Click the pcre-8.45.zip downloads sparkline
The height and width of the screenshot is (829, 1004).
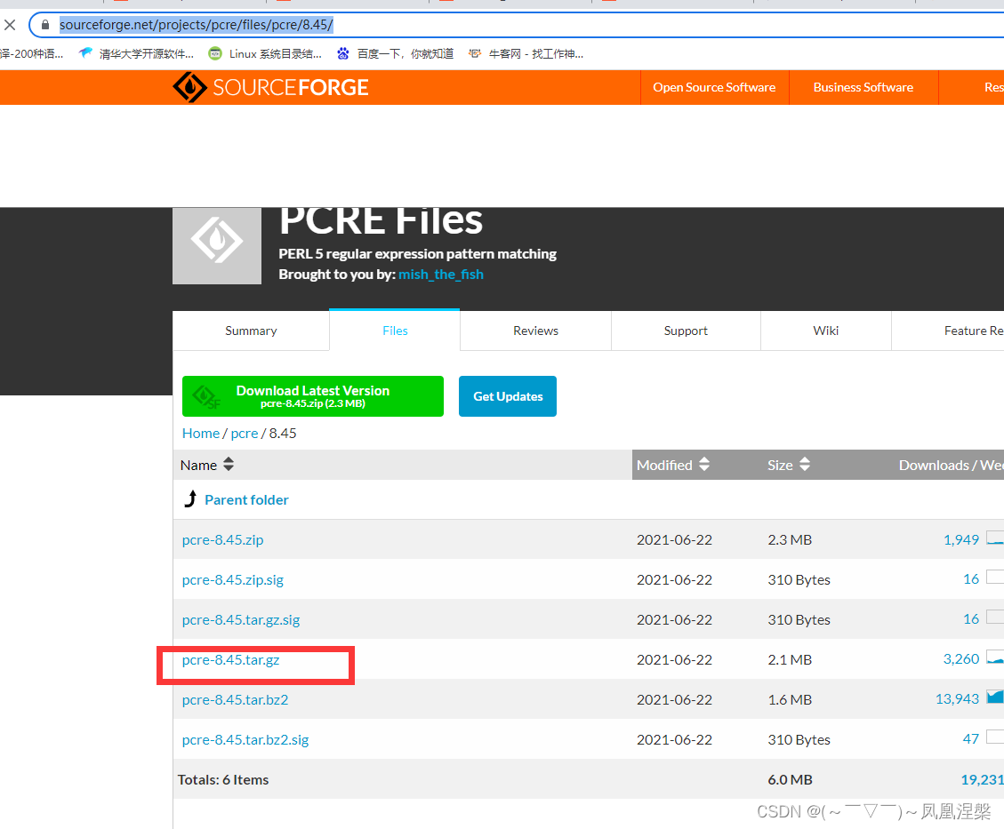(x=995, y=538)
